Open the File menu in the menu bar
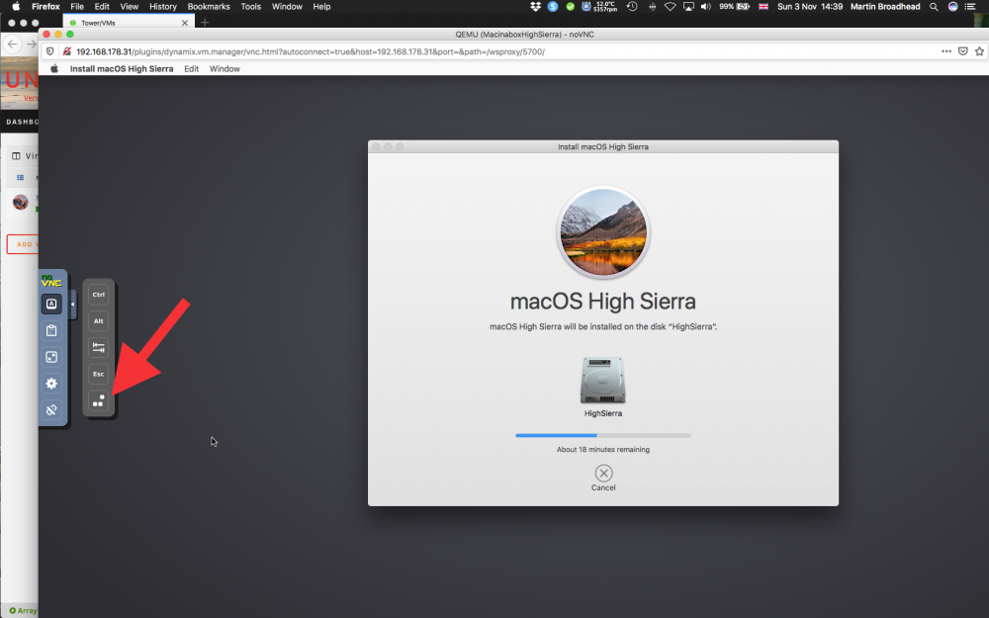 (77, 6)
